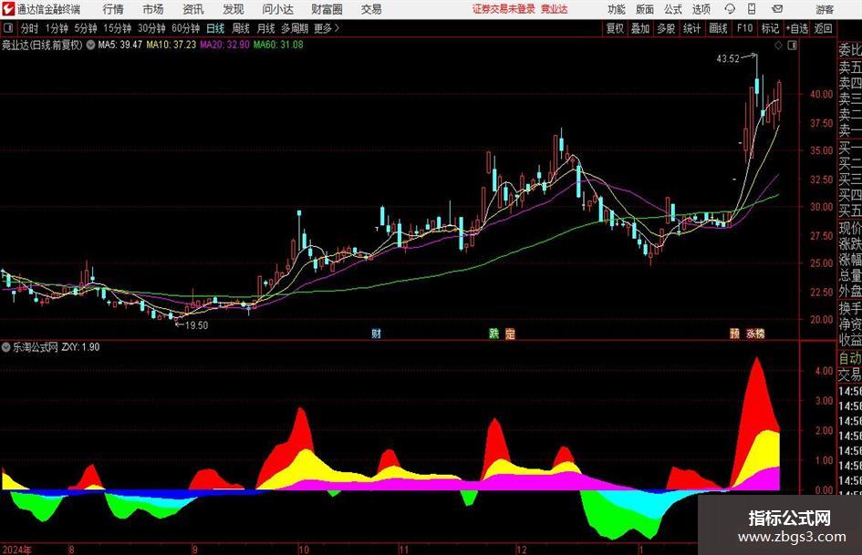This screenshot has height=555, width=862.
Task: Expand the 更多 period options
Action: tap(327, 28)
